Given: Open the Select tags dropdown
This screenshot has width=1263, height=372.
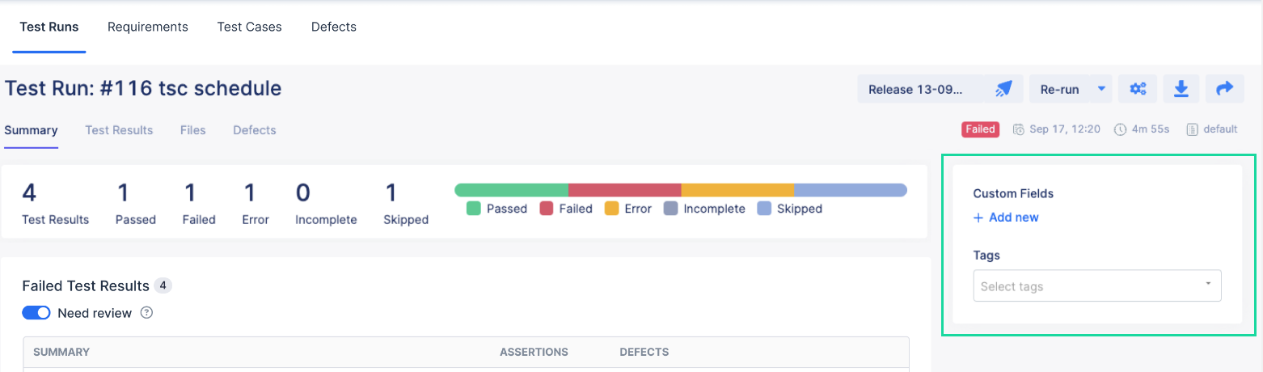Looking at the screenshot, I should [x=1097, y=286].
